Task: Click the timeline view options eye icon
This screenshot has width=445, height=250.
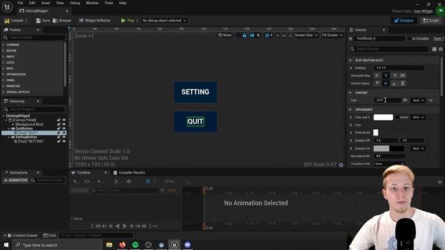Action: pyautogui.click(x=87, y=181)
